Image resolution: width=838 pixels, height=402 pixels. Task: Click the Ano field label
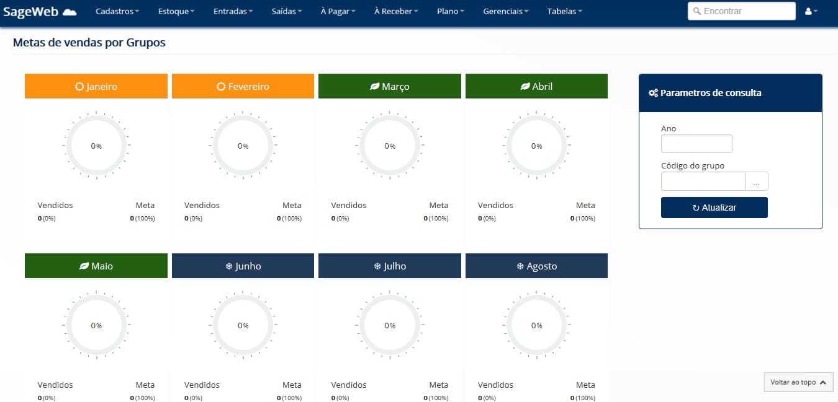pyautogui.click(x=669, y=128)
